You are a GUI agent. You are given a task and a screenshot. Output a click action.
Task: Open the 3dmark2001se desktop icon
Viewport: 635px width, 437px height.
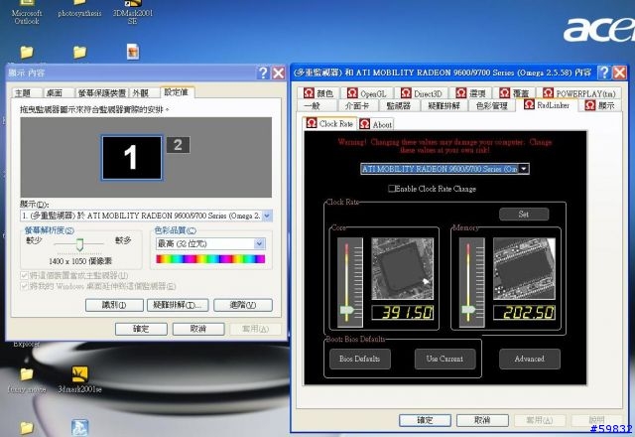pos(79,380)
